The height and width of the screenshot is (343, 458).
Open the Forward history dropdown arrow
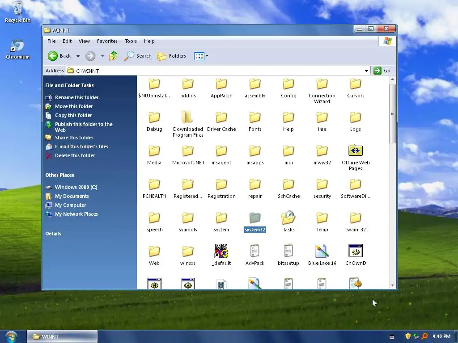click(102, 56)
